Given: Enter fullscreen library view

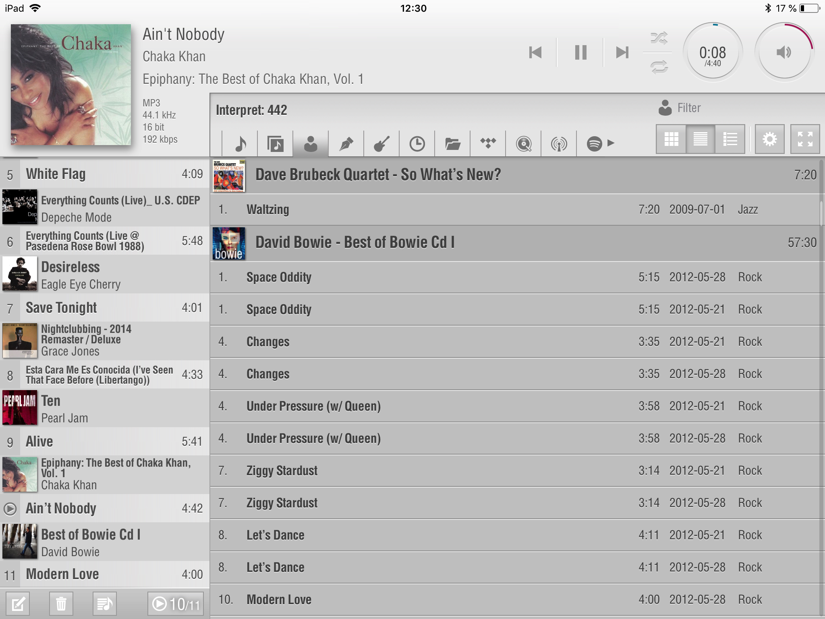Looking at the screenshot, I should pyautogui.click(x=805, y=139).
